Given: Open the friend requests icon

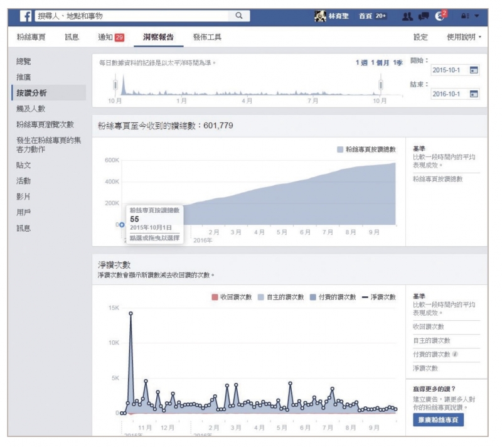Looking at the screenshot, I should (x=408, y=16).
